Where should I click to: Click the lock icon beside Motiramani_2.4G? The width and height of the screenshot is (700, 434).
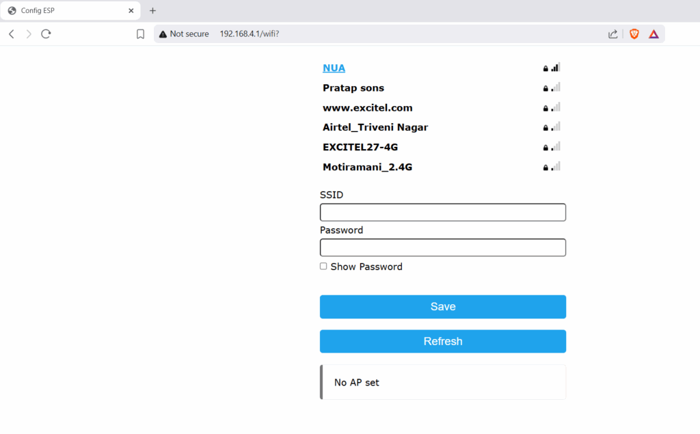tap(545, 167)
